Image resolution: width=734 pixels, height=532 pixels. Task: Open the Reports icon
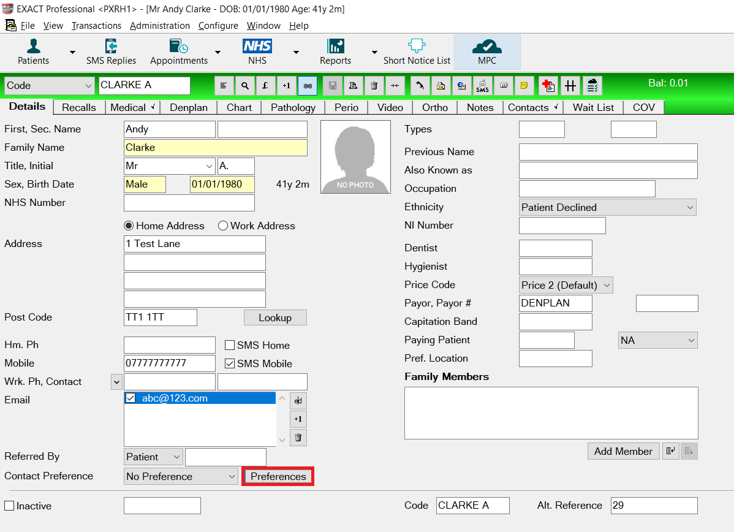click(335, 51)
